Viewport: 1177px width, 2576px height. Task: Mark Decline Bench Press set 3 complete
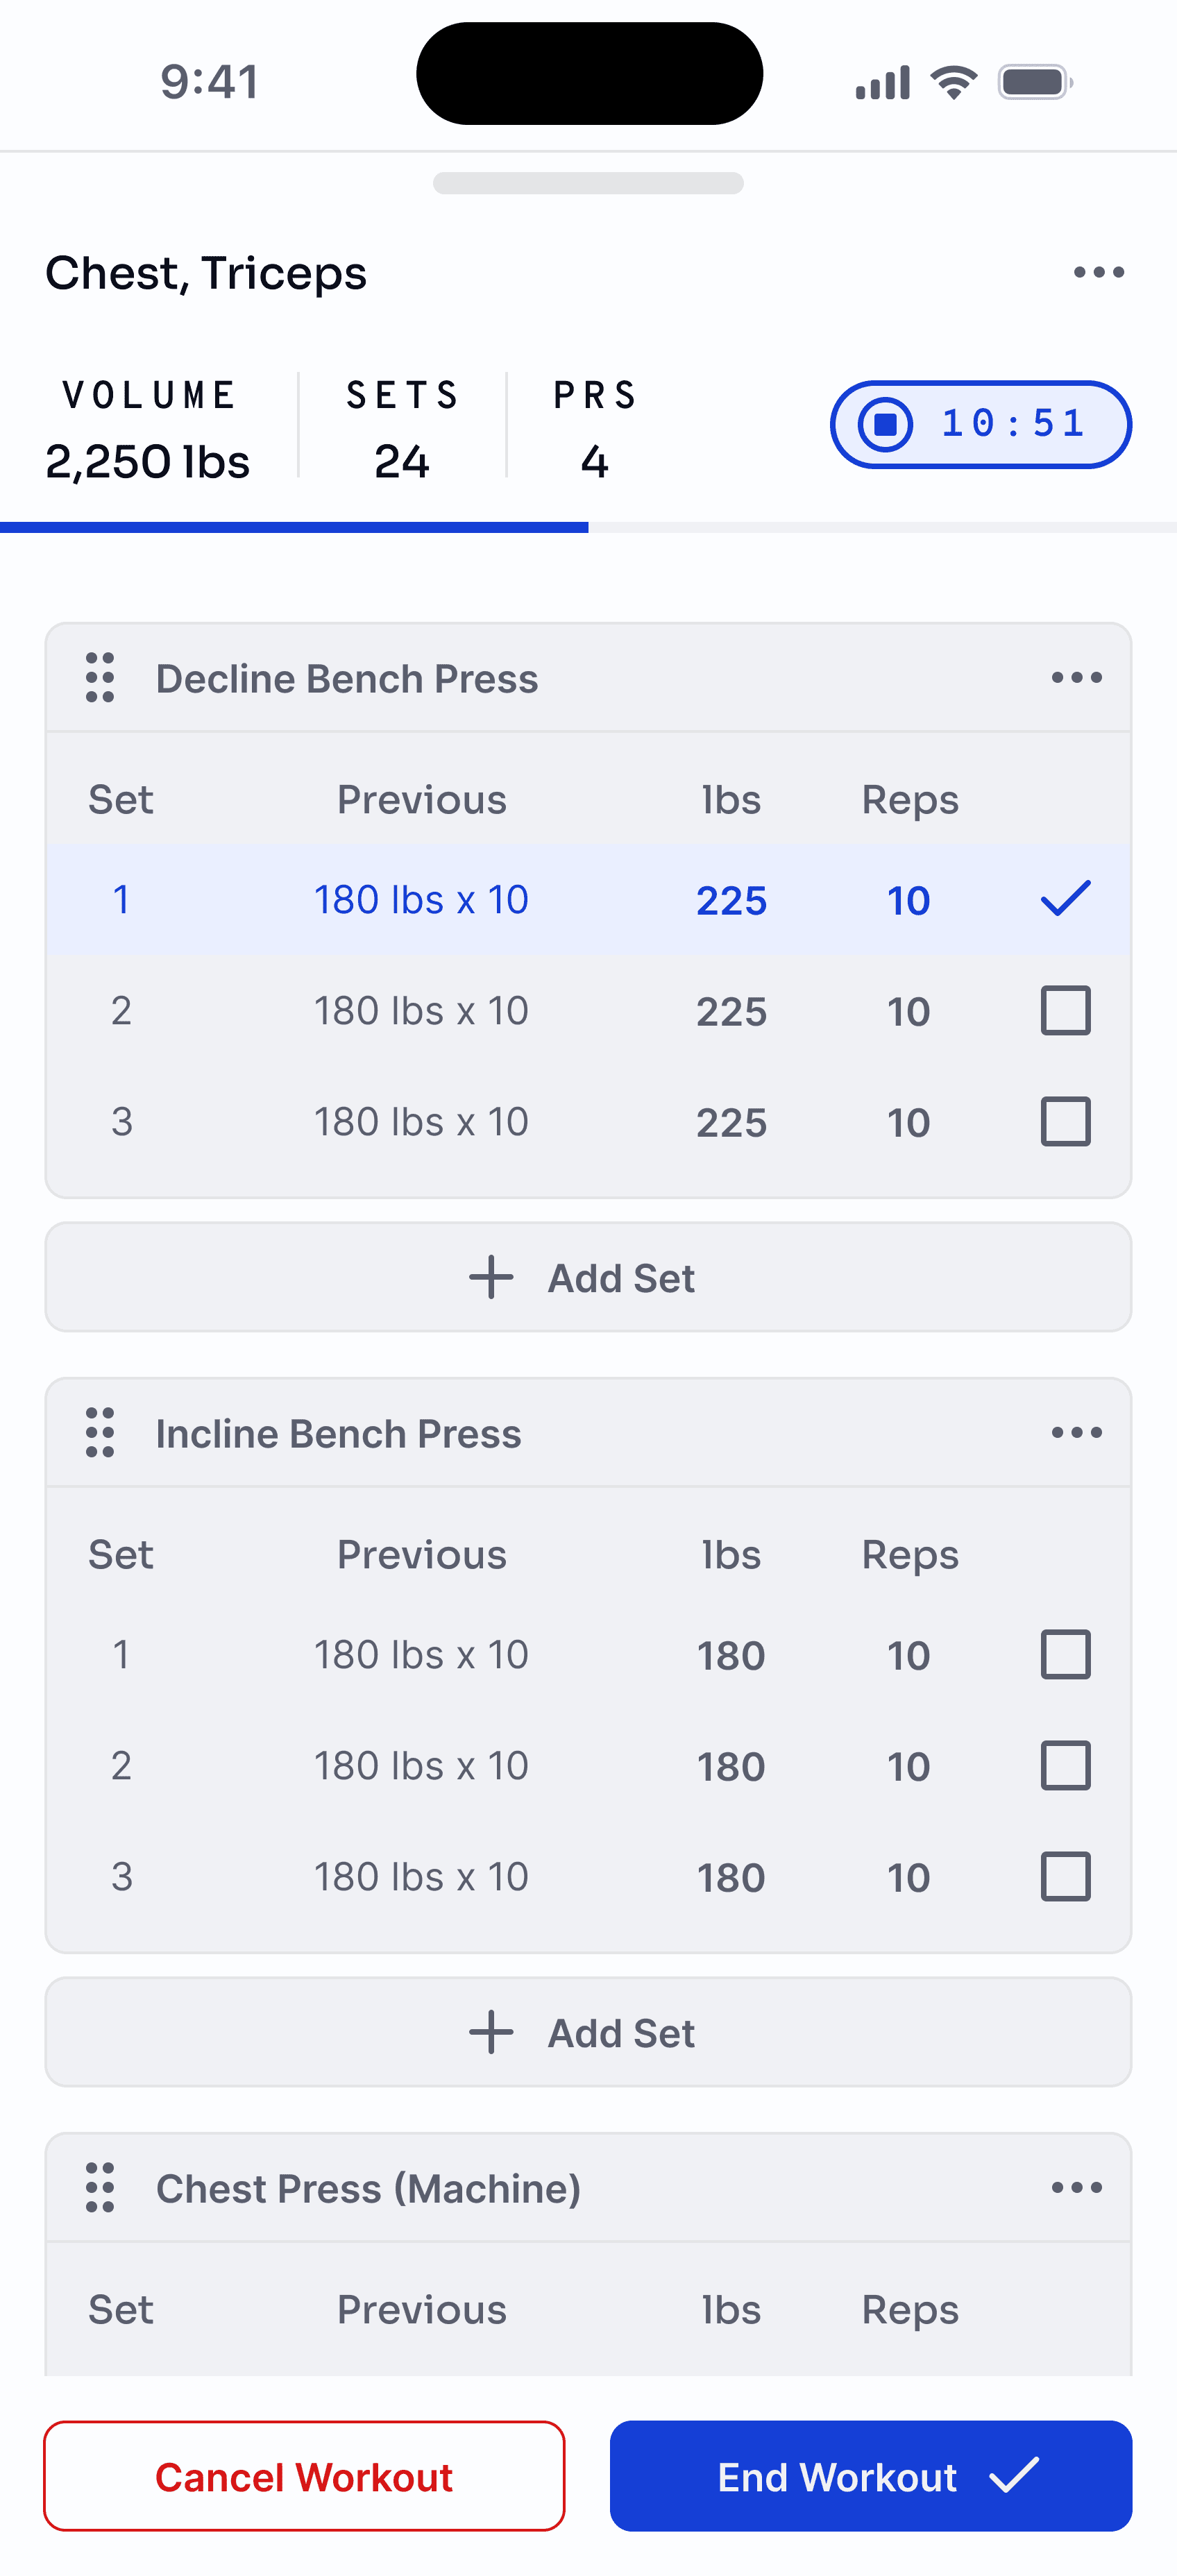(x=1065, y=1121)
